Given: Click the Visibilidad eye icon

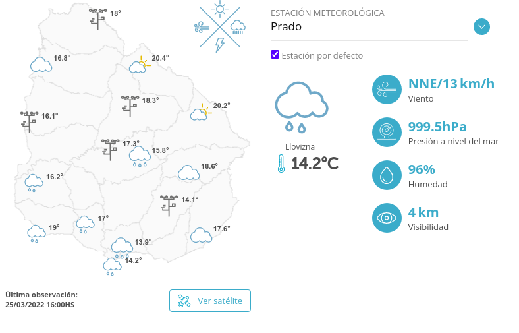Looking at the screenshot, I should pos(387,218).
